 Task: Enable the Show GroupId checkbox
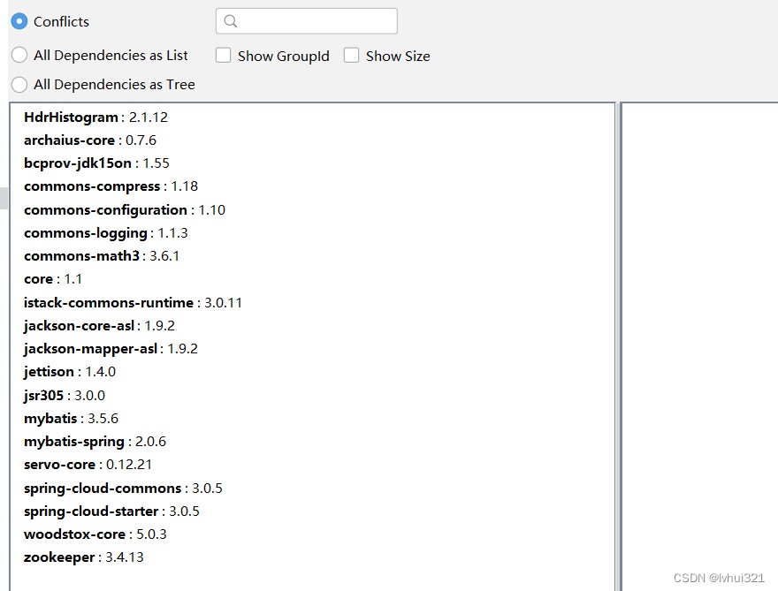click(x=224, y=55)
